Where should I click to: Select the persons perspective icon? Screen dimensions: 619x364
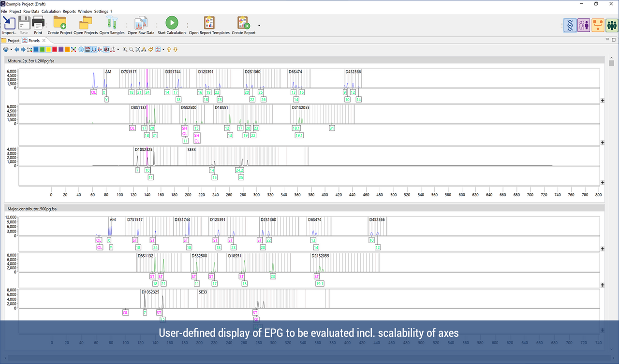[x=584, y=25]
